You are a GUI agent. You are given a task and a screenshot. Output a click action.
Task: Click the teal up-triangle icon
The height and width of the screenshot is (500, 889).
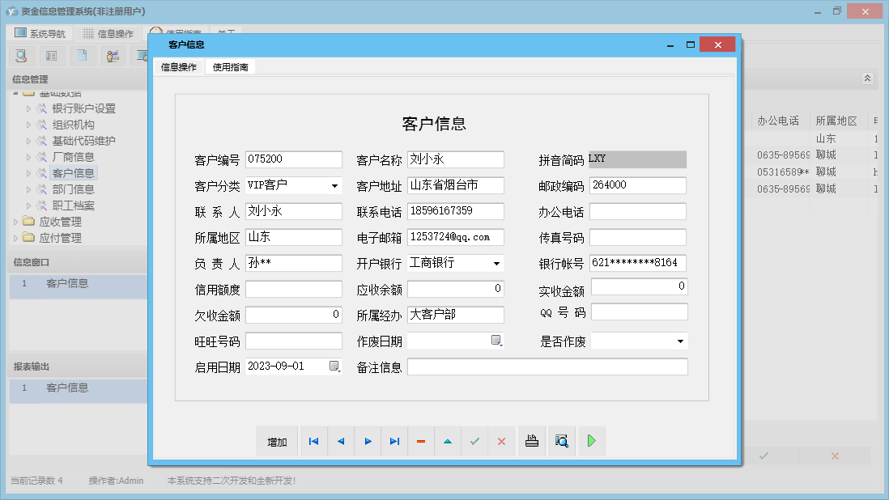coord(448,441)
